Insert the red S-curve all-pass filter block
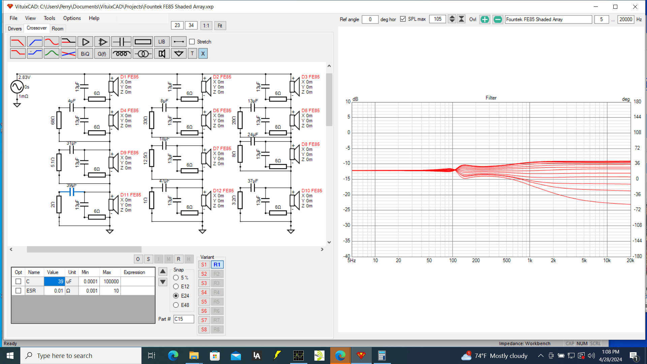 pyautogui.click(x=52, y=42)
